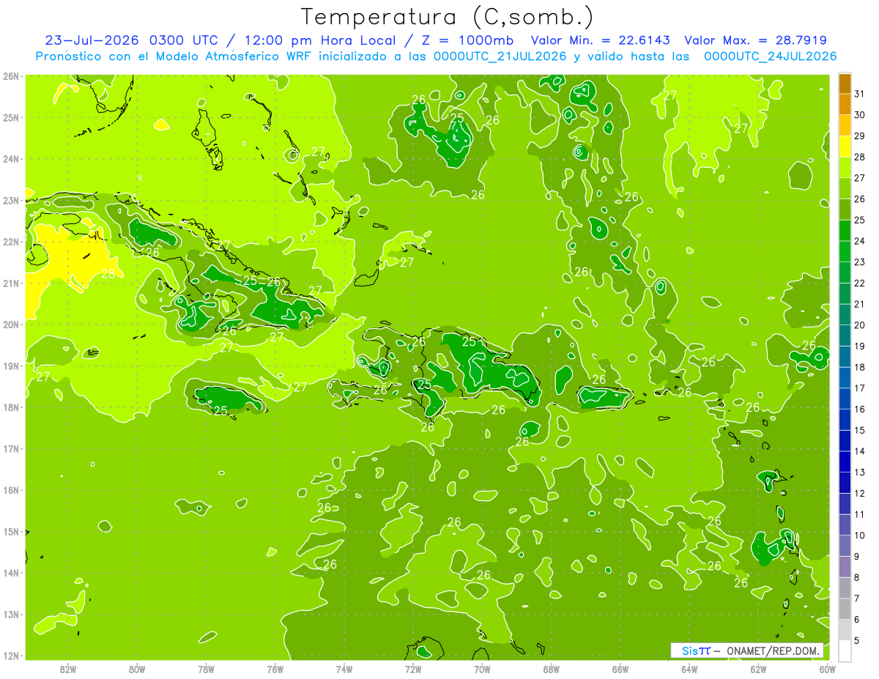Viewport: 879px width, 679px height.
Task: Click the "72W" longitude axis label
Action: pos(413,669)
